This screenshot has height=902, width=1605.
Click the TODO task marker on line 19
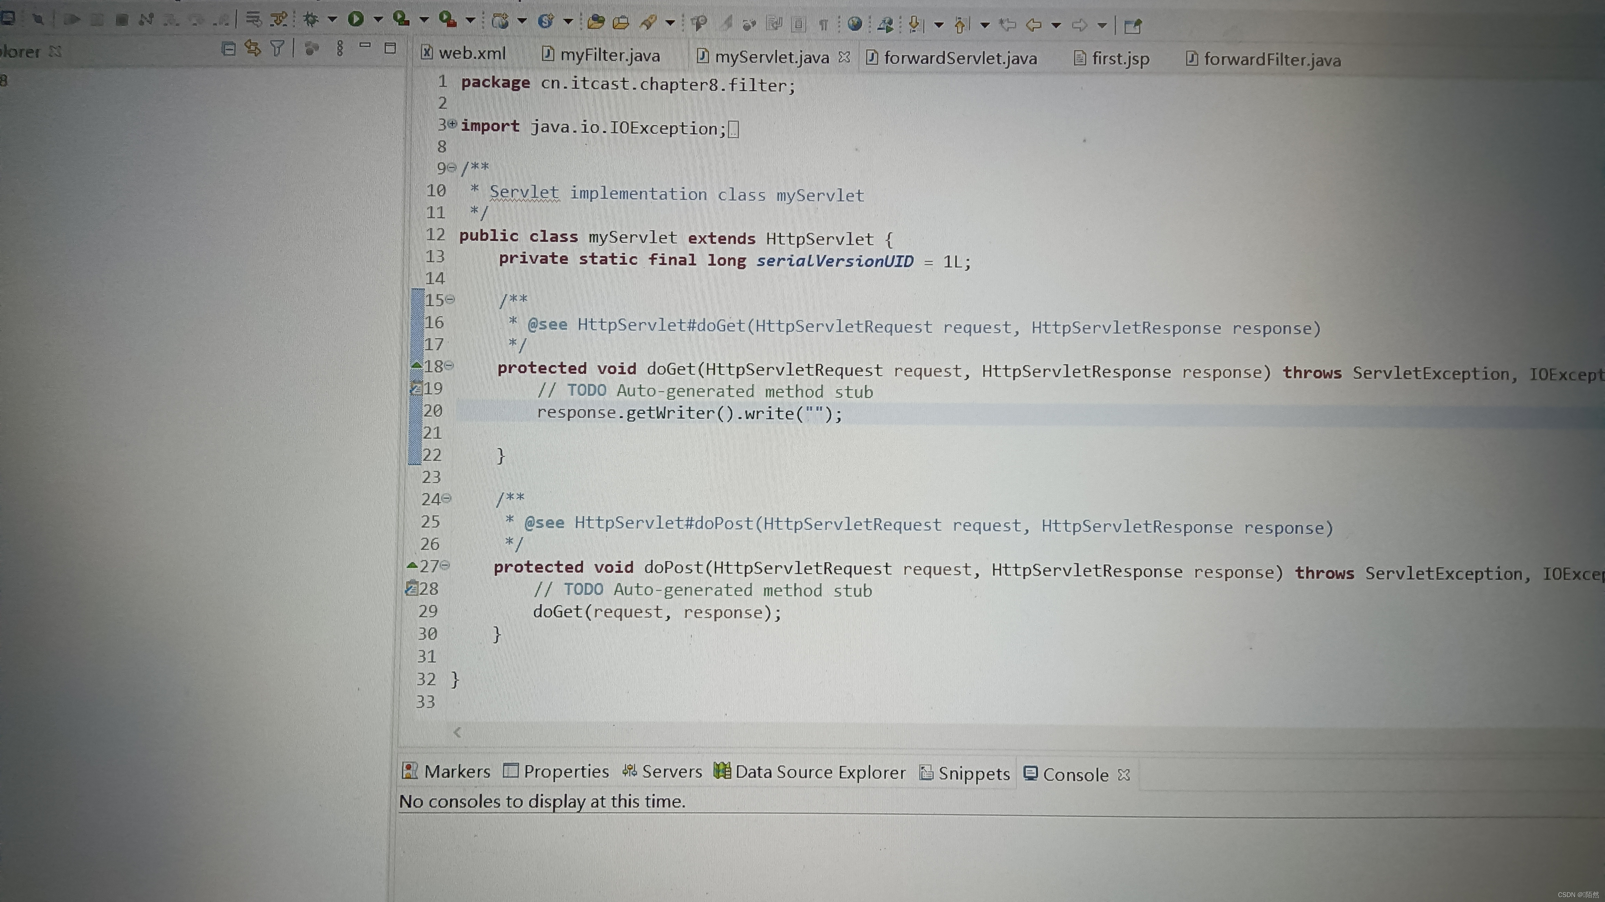[x=415, y=388]
